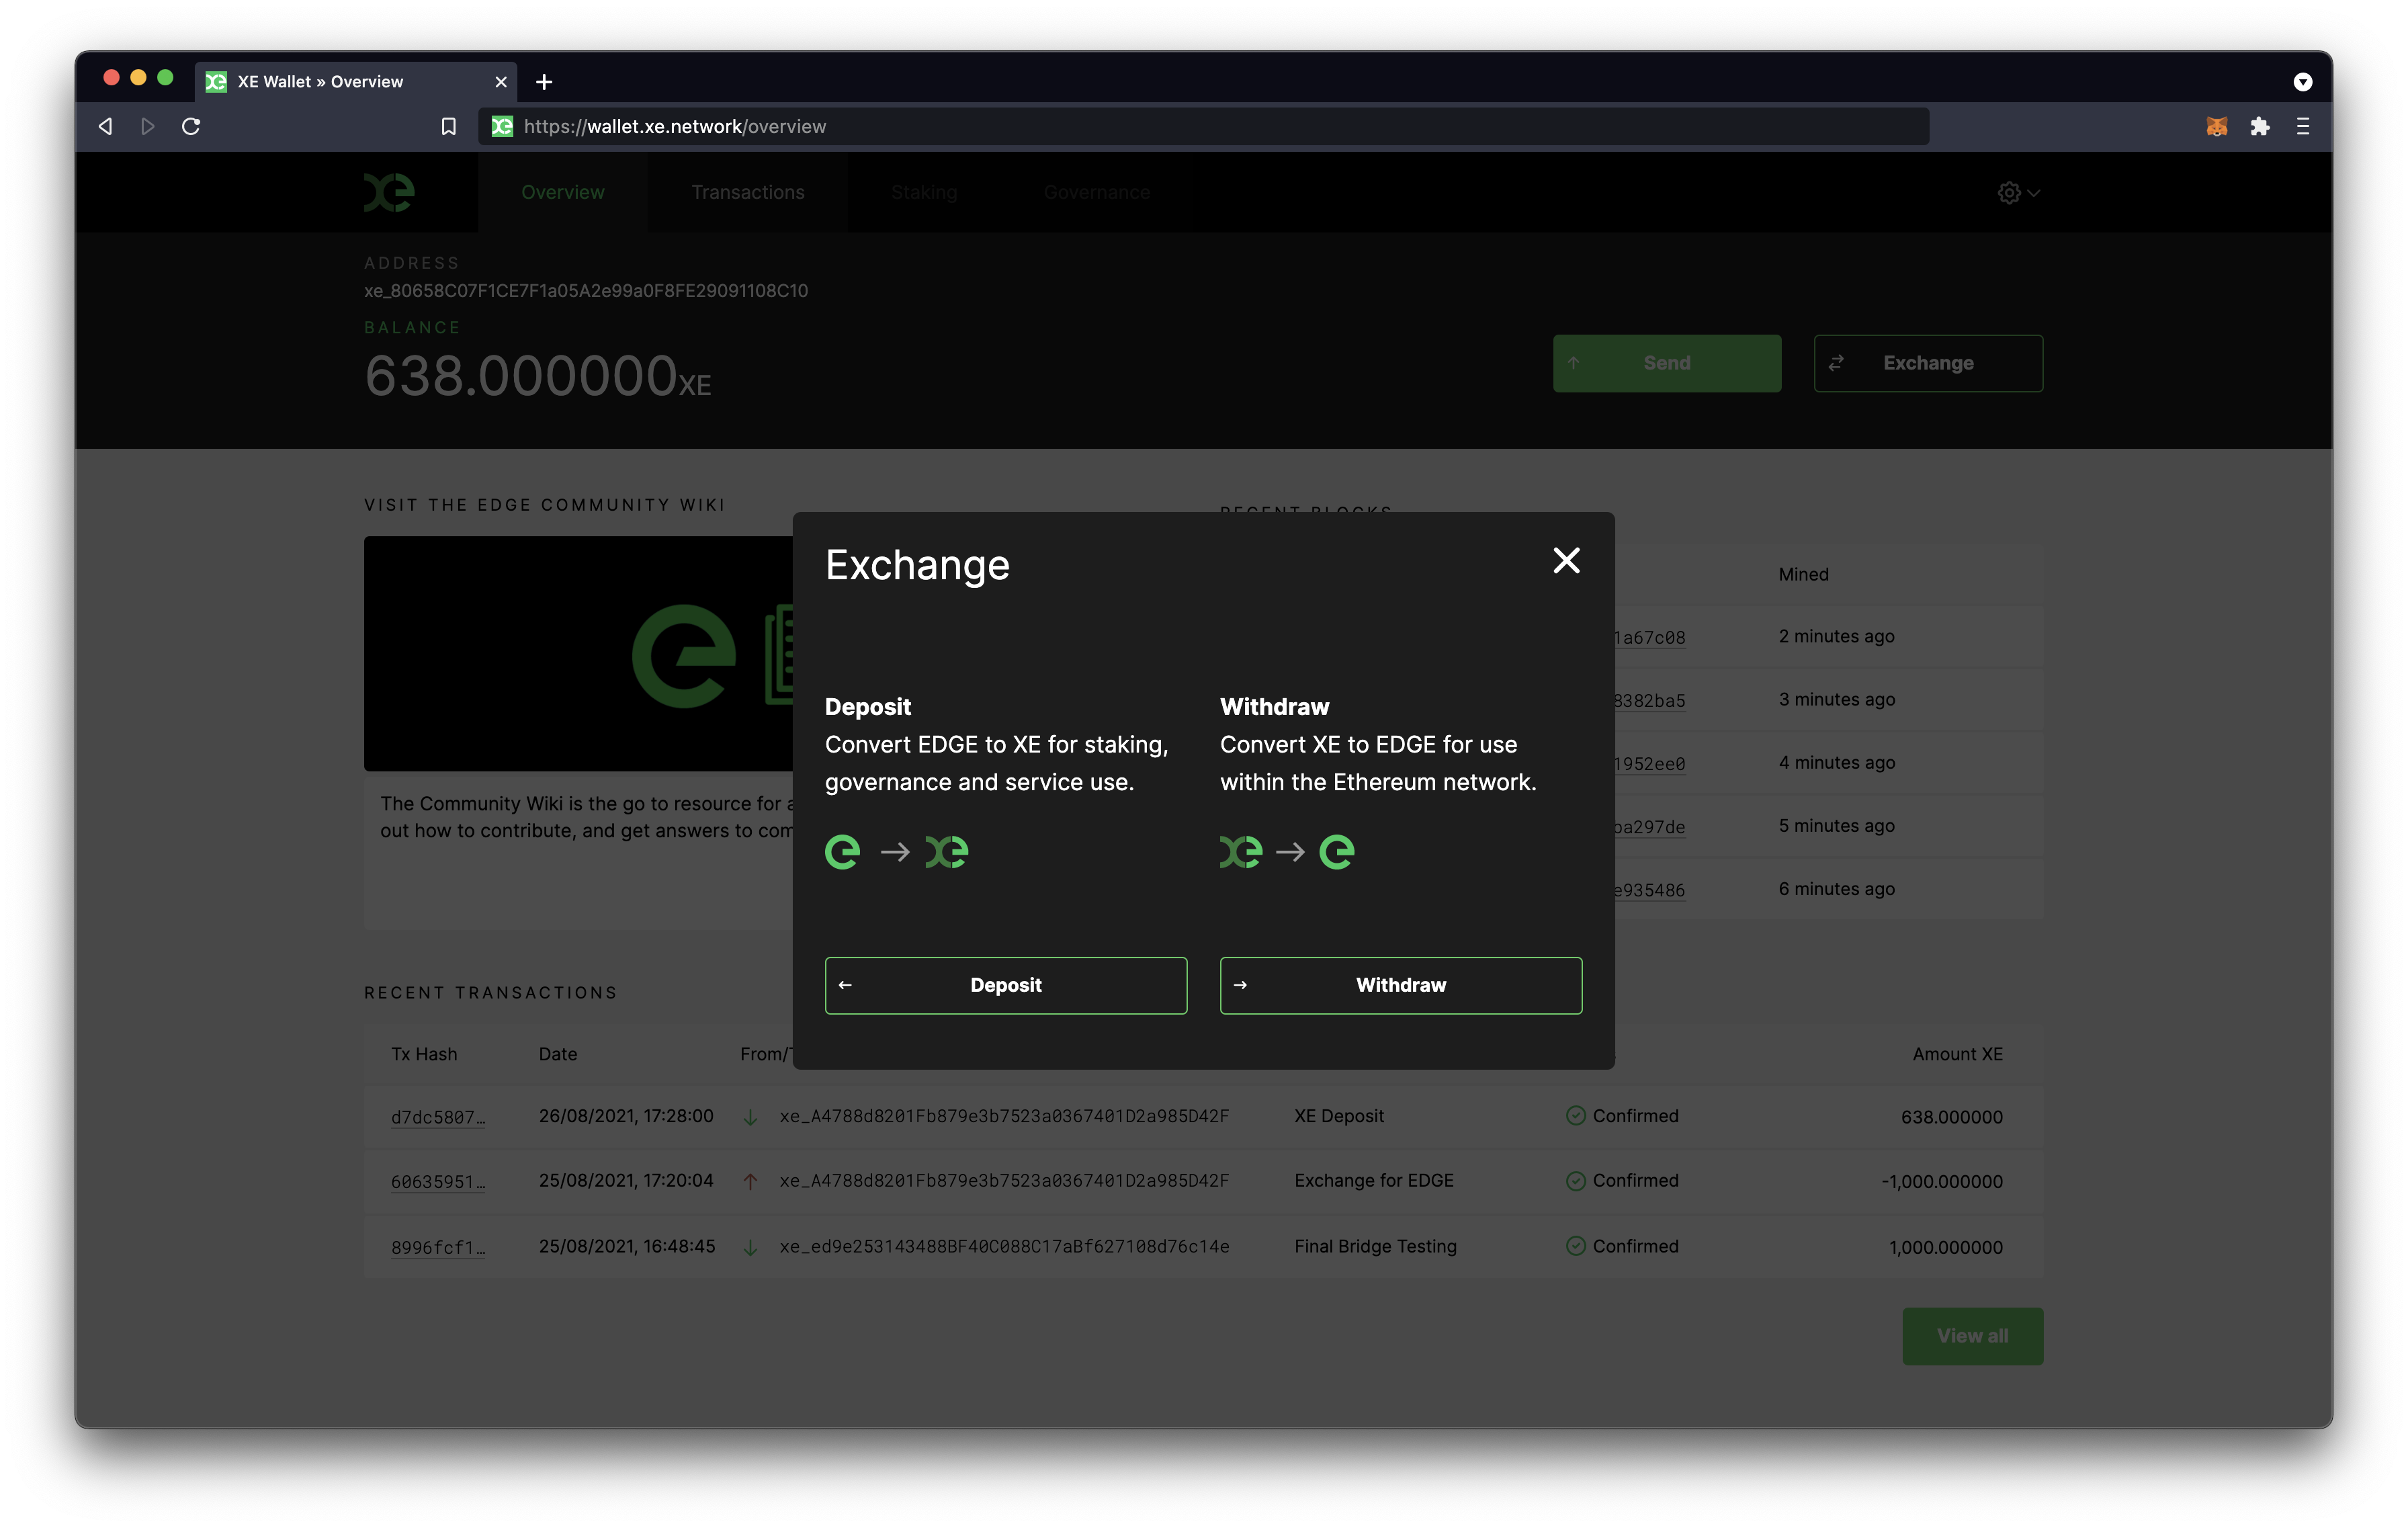Click the Confirmed check icon for Final Bridge Testing
Screen dimensions: 2408x1528
[x=1575, y=1246]
